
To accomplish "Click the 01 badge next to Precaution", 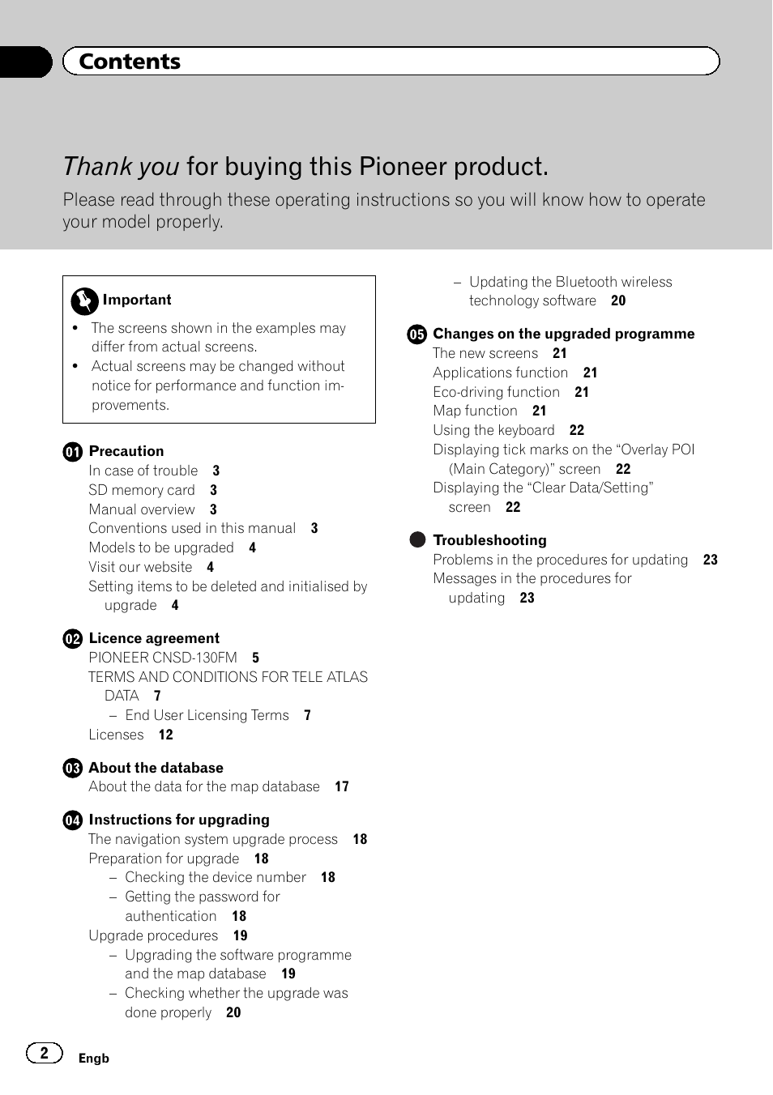I will (x=73, y=452).
